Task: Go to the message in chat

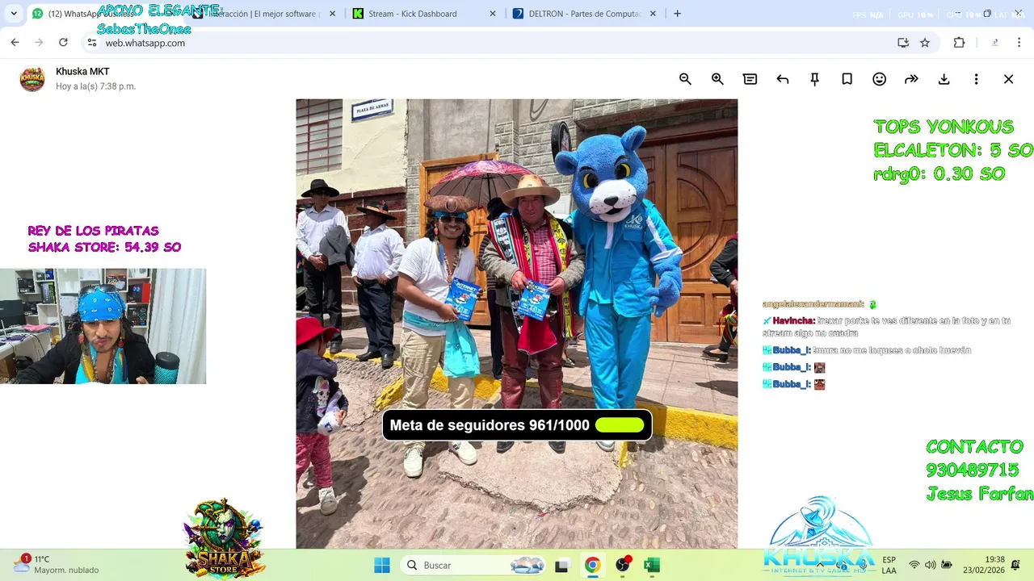Action: (x=750, y=79)
